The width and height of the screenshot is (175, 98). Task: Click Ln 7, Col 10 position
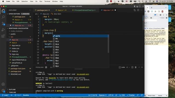coord(93,95)
